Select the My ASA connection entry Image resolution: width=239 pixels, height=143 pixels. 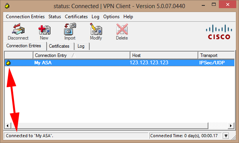(x=119, y=63)
